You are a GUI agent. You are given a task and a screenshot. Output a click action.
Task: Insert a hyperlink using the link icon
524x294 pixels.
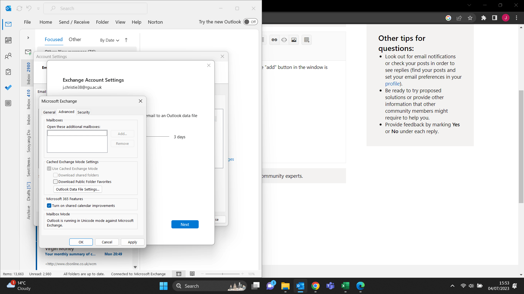click(x=274, y=40)
